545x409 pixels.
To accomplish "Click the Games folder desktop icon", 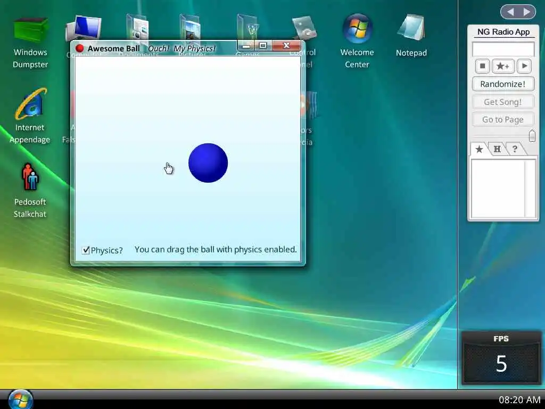I will (247, 27).
